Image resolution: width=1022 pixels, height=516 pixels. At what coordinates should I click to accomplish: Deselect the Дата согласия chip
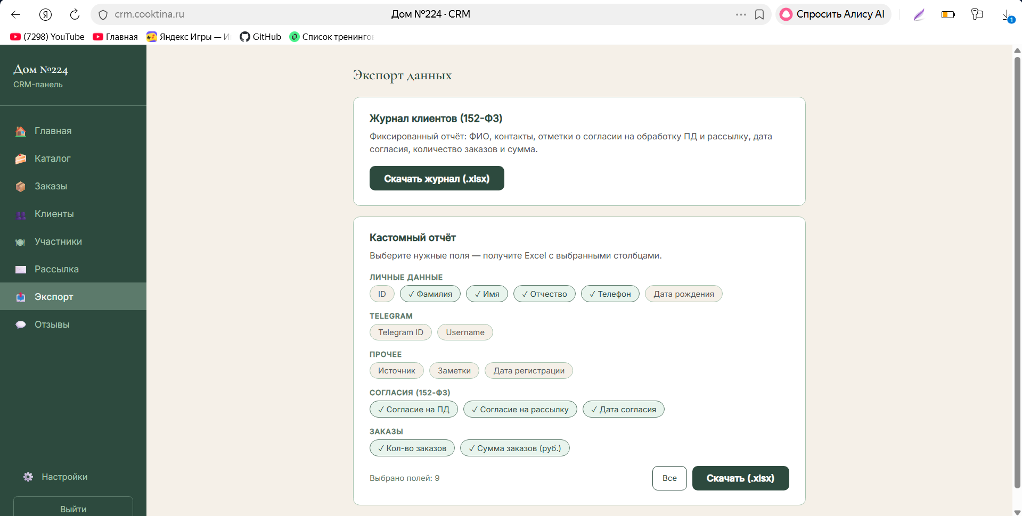[x=623, y=409]
